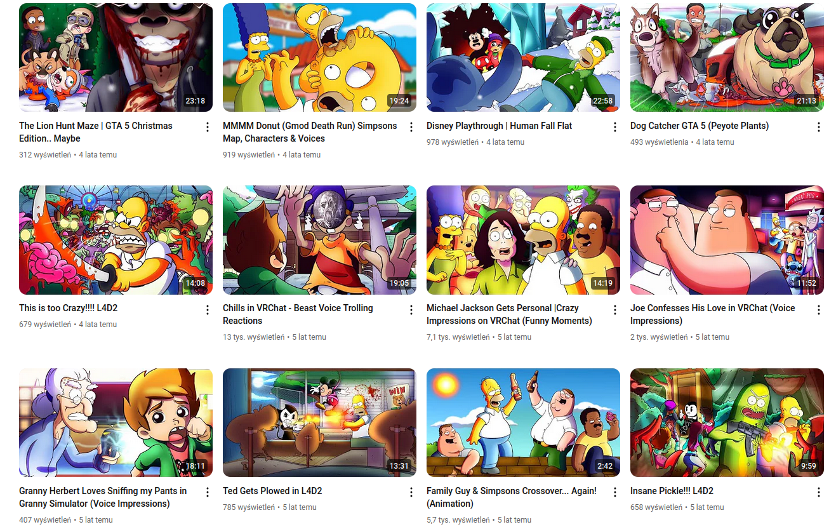Click title Family Guy & Simpsons Crossover... Again!
Image resolution: width=836 pixels, height=529 pixels.
512,497
